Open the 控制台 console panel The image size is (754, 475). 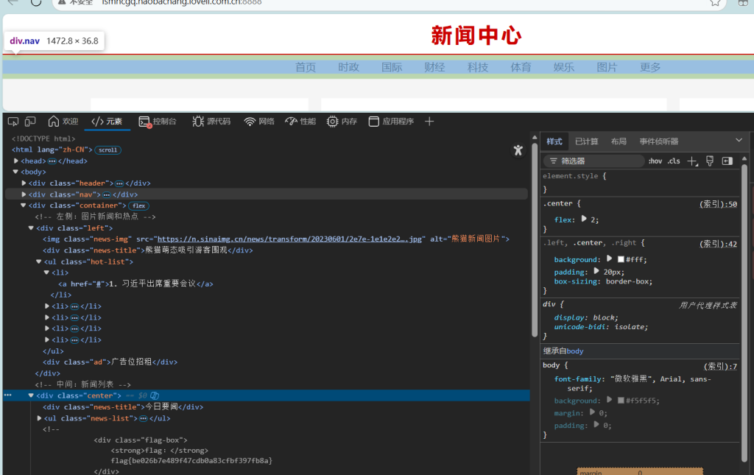click(158, 122)
